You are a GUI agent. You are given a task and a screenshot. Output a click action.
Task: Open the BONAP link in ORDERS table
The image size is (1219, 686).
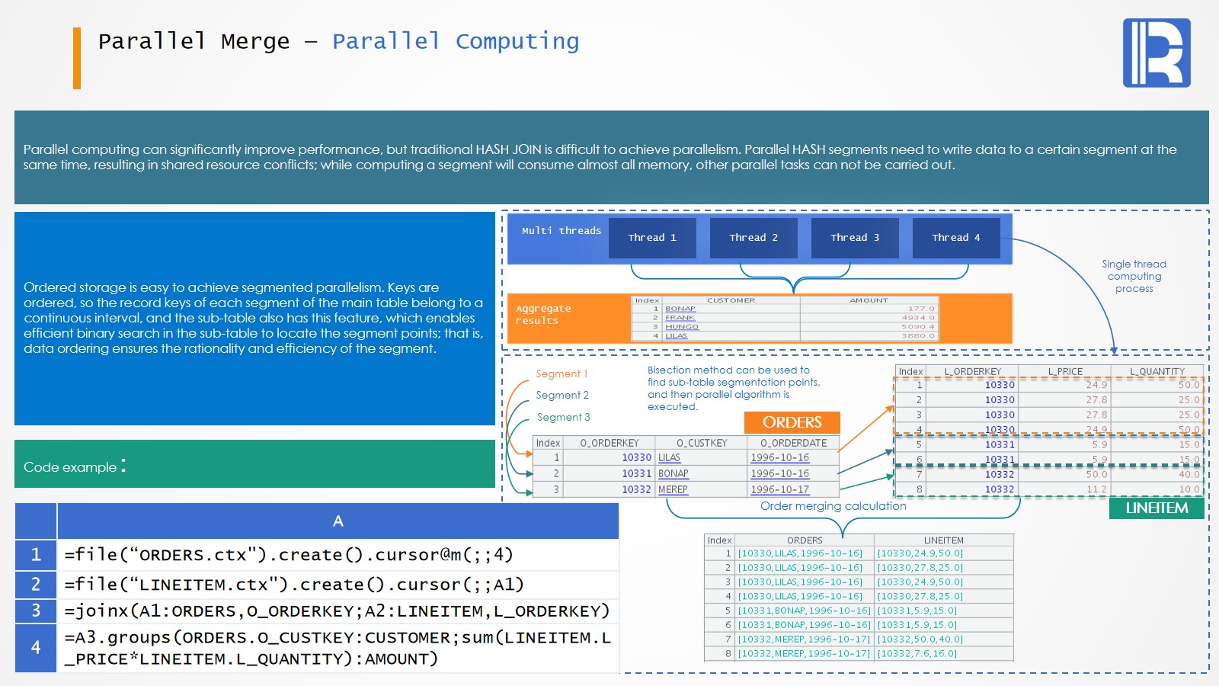tap(673, 474)
